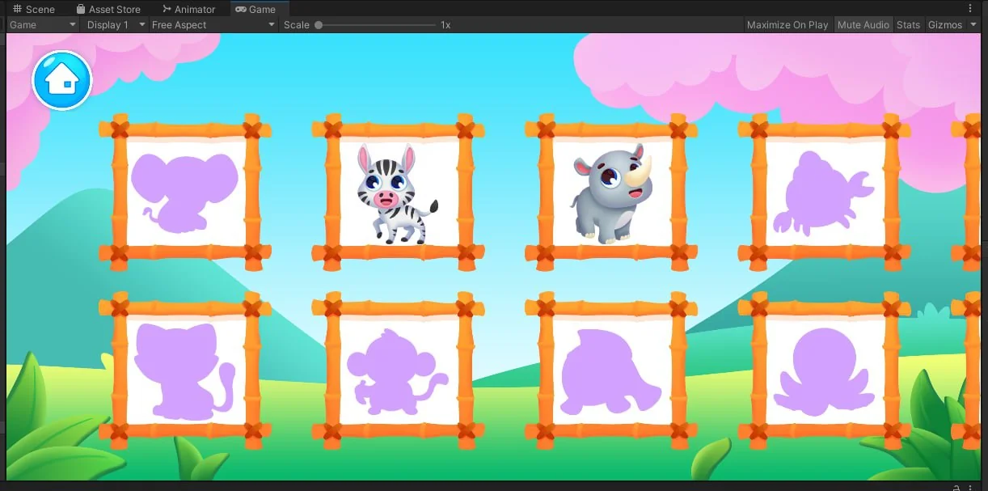Switch to the Scene tab
The height and width of the screenshot is (491, 988).
[34, 9]
